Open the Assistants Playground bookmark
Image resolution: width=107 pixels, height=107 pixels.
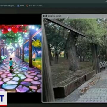(x=7, y=6)
